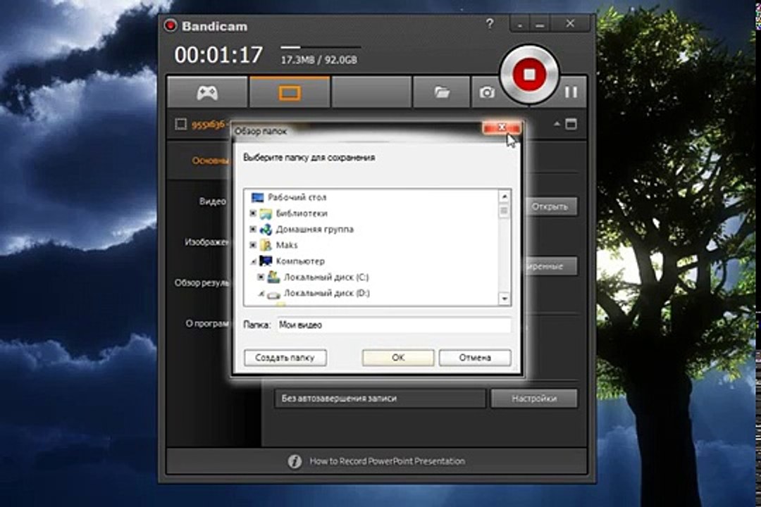The width and height of the screenshot is (761, 507).
Task: Open How to Record PowerPoint Presentation link
Action: click(x=388, y=461)
